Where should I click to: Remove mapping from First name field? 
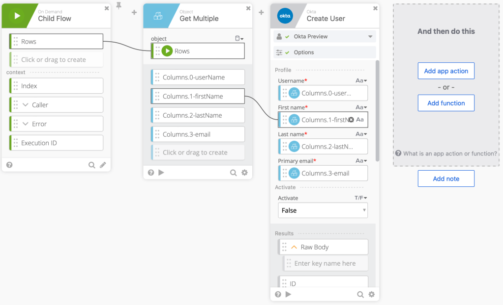351,120
